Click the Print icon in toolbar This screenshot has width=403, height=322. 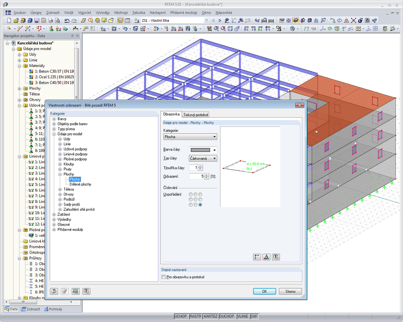(51, 21)
